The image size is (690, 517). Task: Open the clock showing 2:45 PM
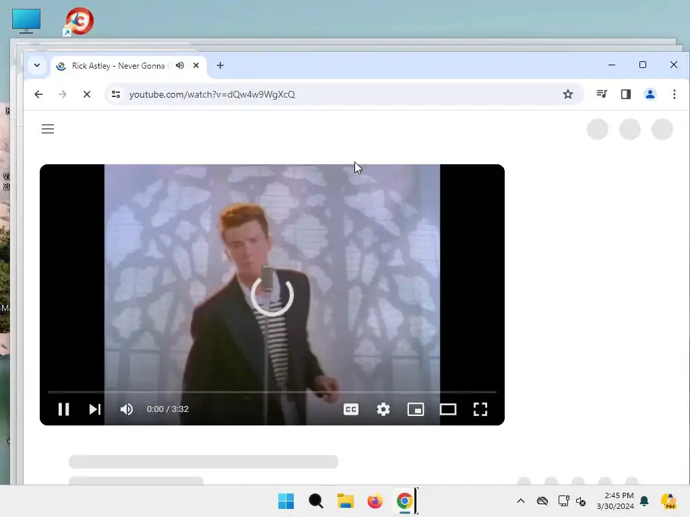(x=615, y=501)
